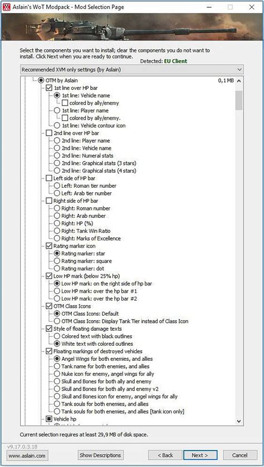This screenshot has height=467, width=264.
Task: Pick 2nd line: Graphical stats (4 stars)
Action: point(57,171)
